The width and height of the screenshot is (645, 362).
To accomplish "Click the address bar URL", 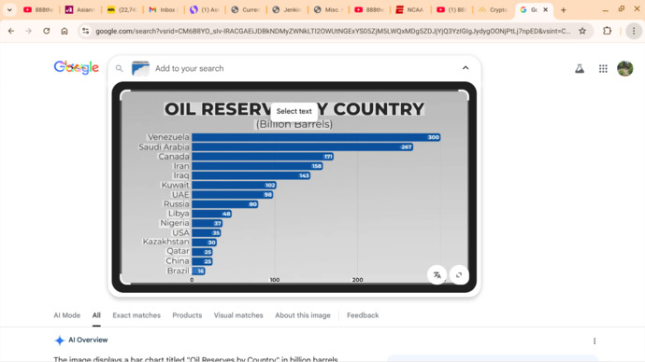I will pyautogui.click(x=333, y=31).
